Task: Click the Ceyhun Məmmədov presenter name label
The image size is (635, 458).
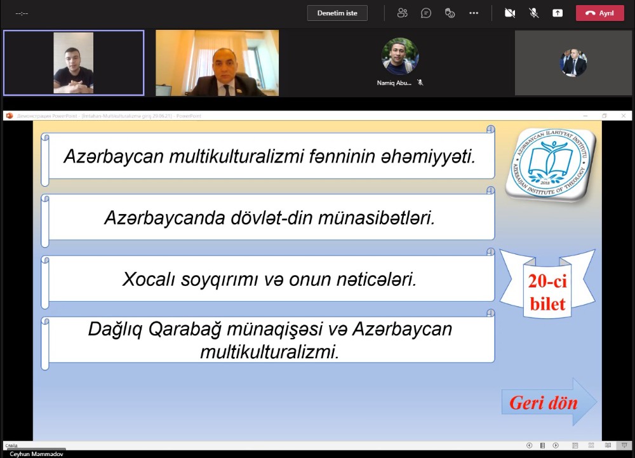Action: pos(36,454)
